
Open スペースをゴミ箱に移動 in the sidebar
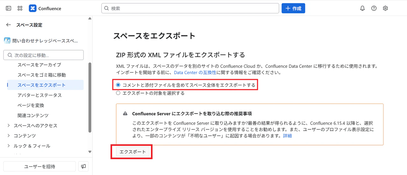pos(42,75)
